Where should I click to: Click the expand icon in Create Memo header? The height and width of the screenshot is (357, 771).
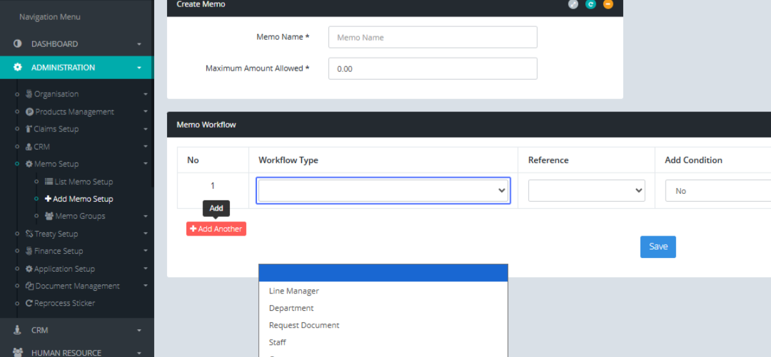tap(573, 4)
